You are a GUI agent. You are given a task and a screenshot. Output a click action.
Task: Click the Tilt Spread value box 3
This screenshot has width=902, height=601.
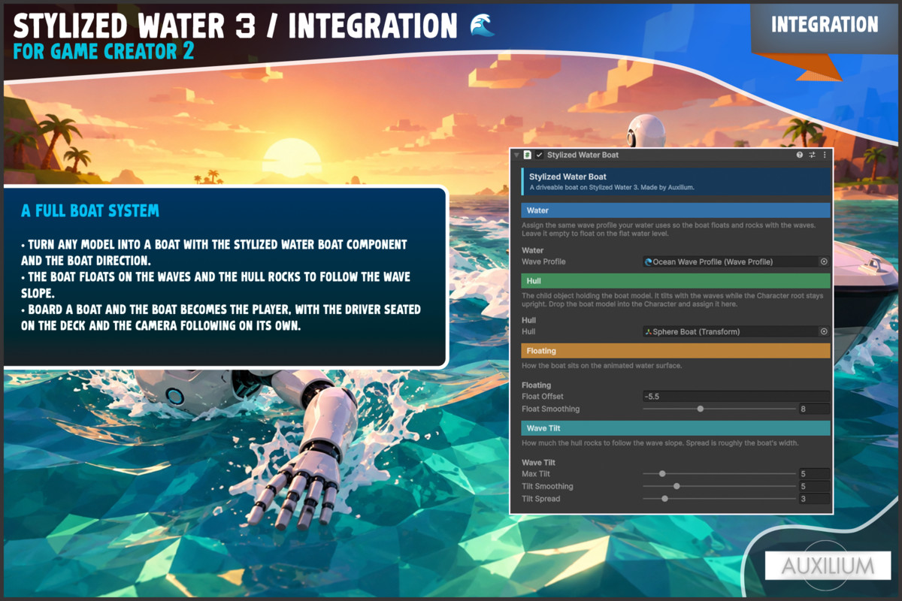point(814,499)
